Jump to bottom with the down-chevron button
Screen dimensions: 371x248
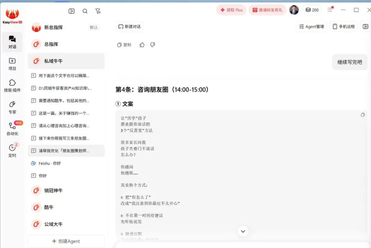tap(243, 231)
